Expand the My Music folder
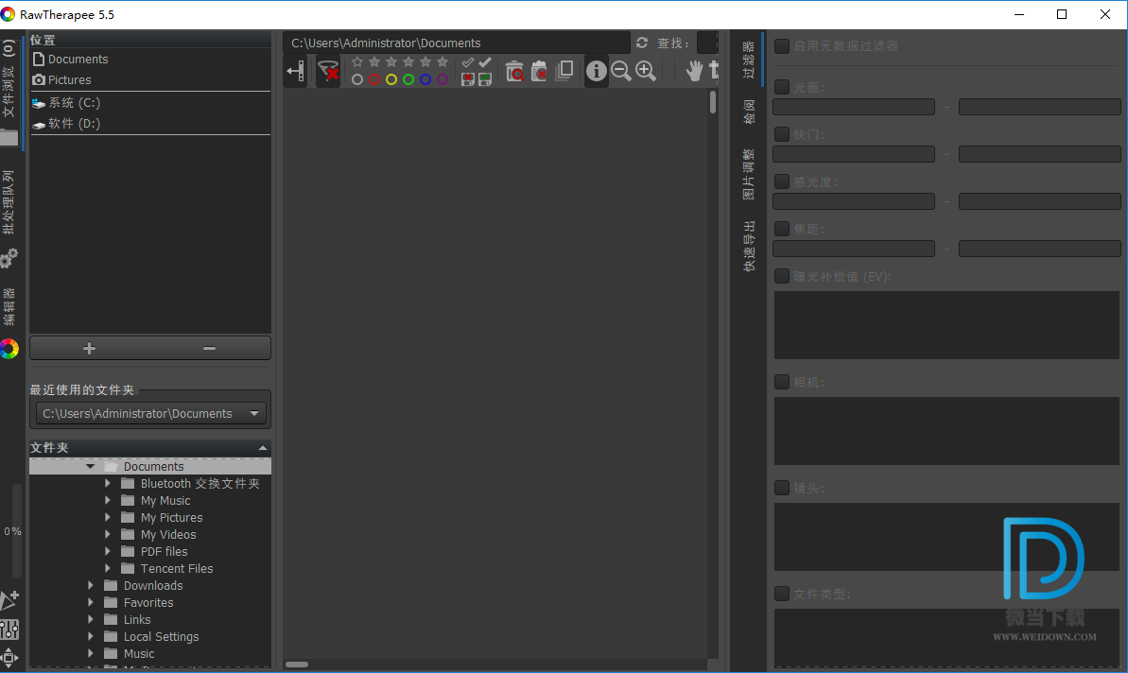Image resolution: width=1128 pixels, height=673 pixels. pos(107,500)
